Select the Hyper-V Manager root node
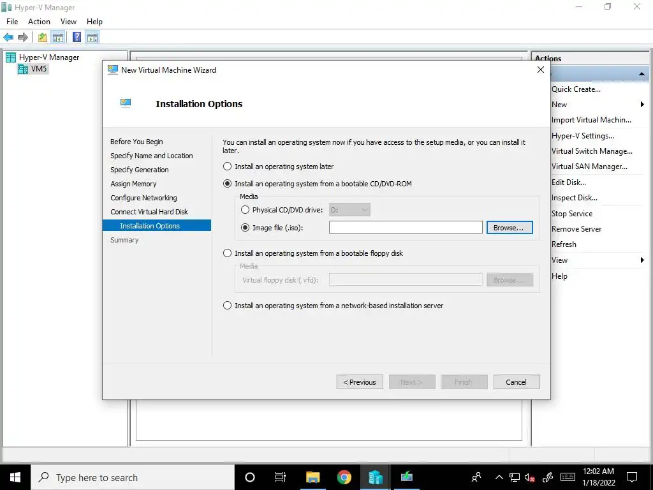 coord(48,57)
